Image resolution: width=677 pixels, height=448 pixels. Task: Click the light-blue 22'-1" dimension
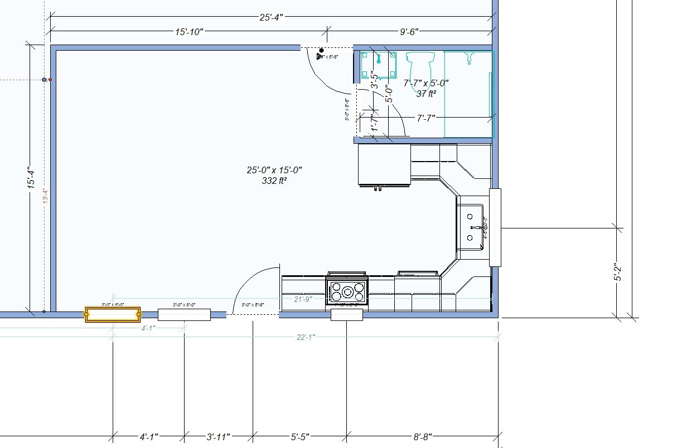point(306,337)
